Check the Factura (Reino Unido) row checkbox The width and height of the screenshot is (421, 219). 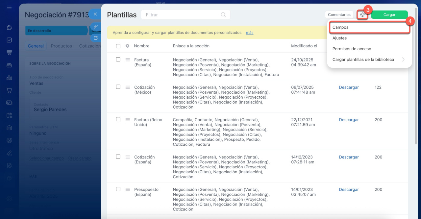click(118, 119)
